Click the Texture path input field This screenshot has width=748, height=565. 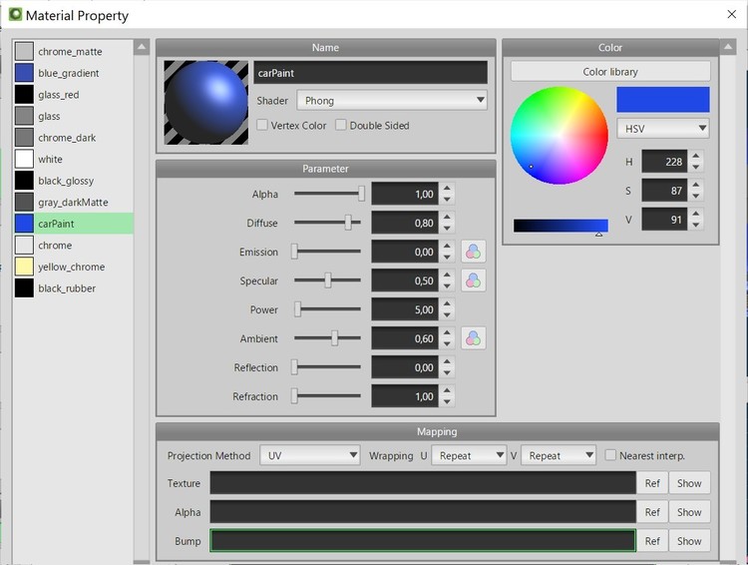(x=423, y=483)
